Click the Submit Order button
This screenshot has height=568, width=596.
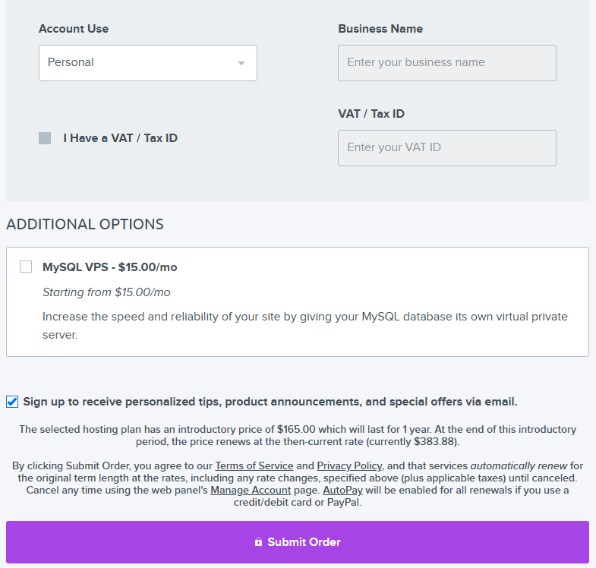[x=298, y=542]
